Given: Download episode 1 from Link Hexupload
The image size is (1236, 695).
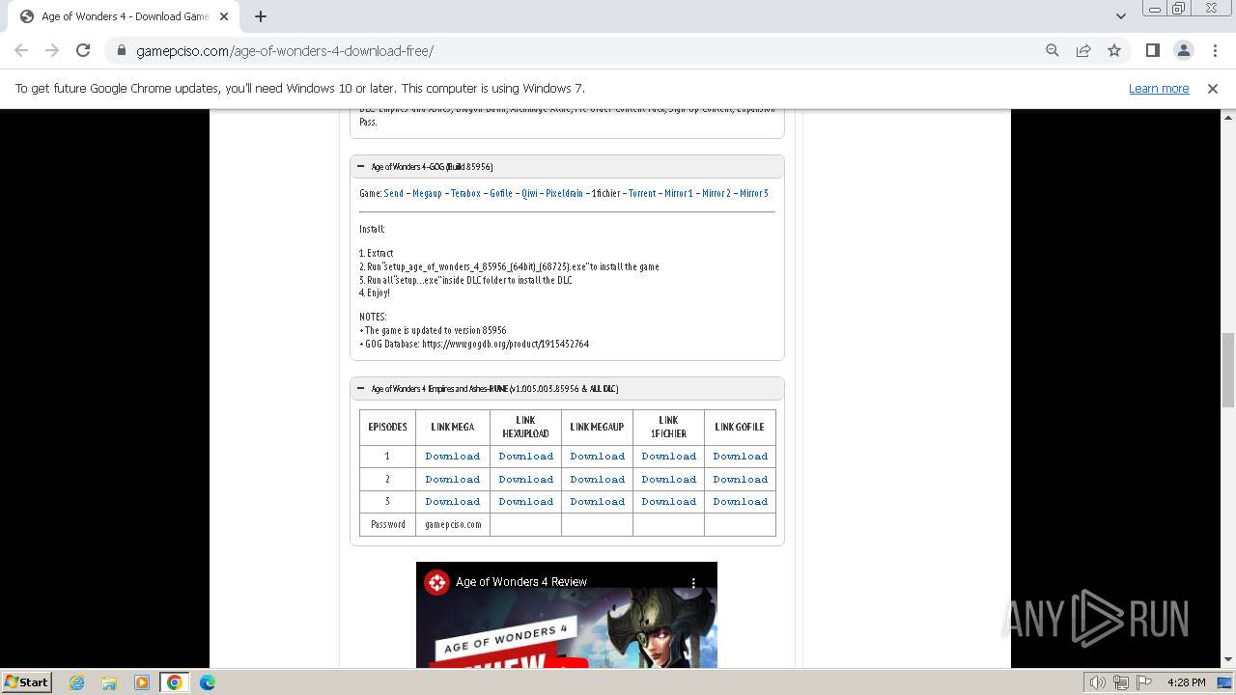Looking at the screenshot, I should click(x=526, y=456).
